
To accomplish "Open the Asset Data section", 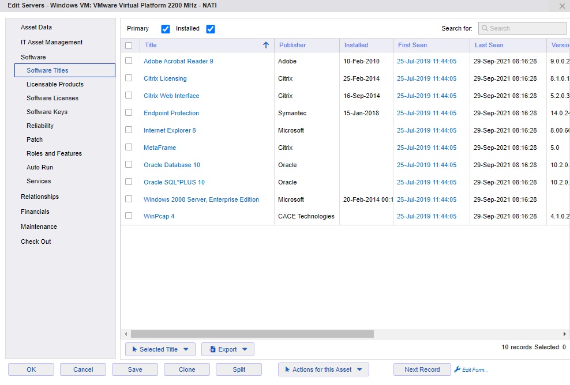I will point(36,27).
